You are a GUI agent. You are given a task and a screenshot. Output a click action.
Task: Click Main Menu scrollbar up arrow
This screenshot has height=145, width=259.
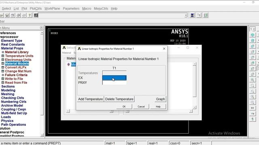pos(42,33)
